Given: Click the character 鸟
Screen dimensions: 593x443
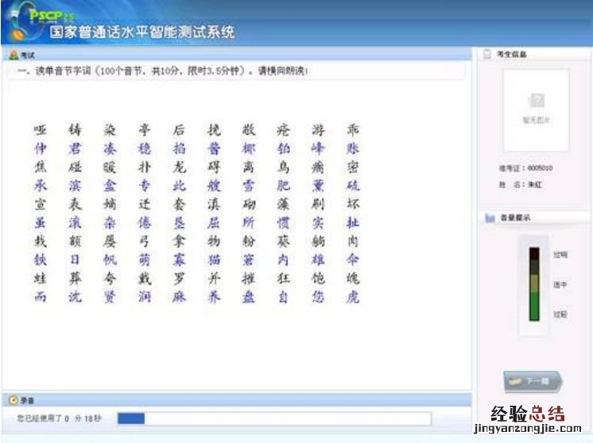Looking at the screenshot, I should click(283, 167).
